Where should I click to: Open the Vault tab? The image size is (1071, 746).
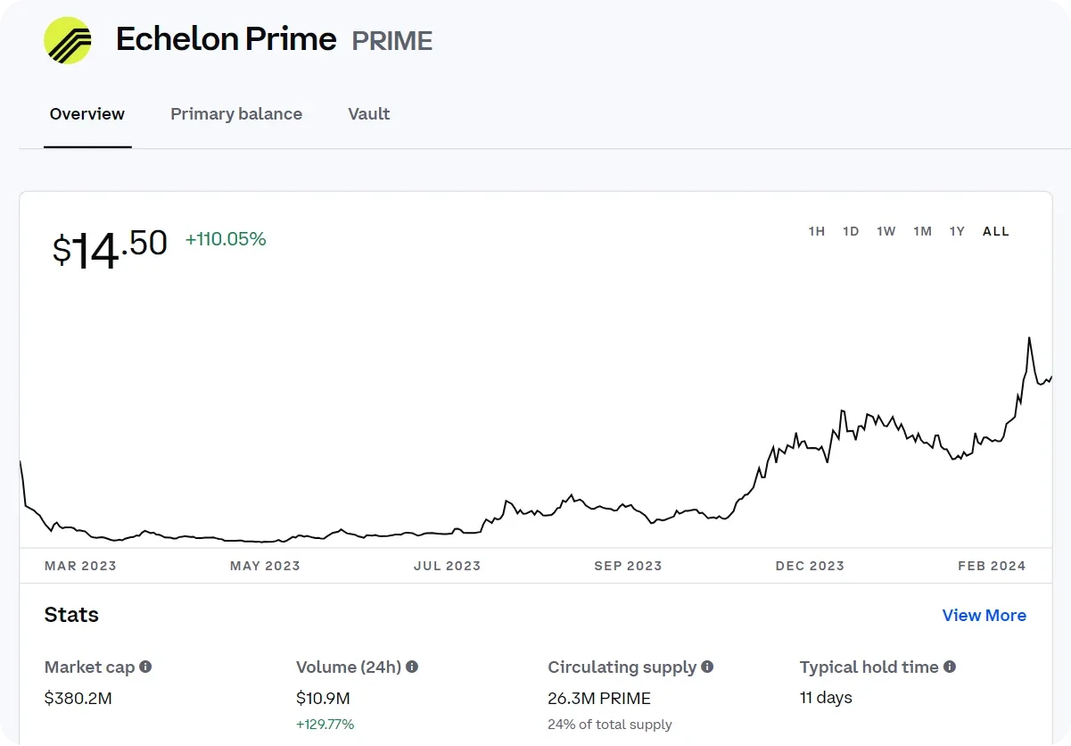(369, 114)
